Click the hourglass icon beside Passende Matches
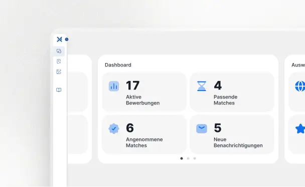305x187 pixels. point(202,86)
